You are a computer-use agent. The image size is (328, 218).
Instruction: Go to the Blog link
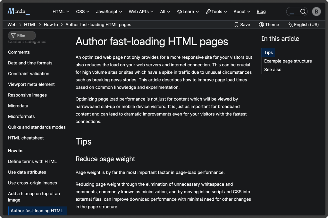(261, 12)
